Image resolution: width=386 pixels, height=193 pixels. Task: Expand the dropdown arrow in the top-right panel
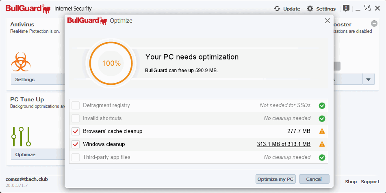[x=369, y=79]
